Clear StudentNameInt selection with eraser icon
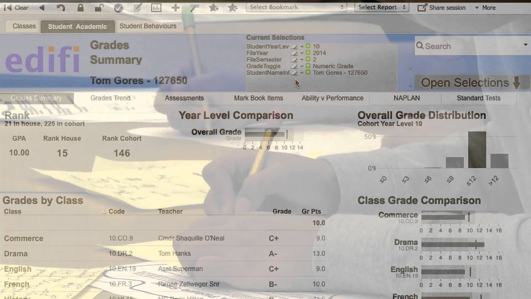Image resolution: width=531 pixels, height=299 pixels. point(294,73)
